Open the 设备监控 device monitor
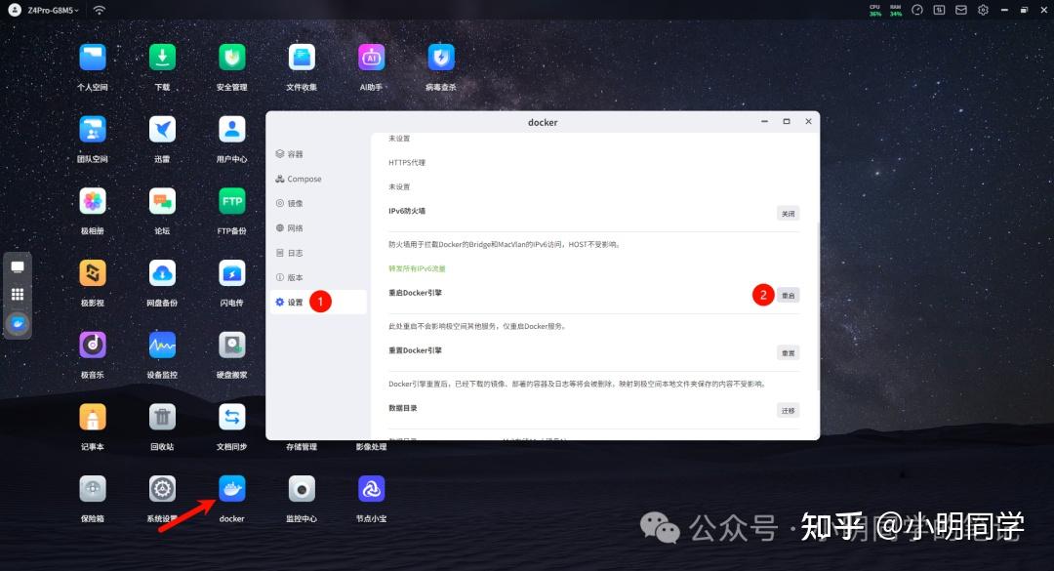Image resolution: width=1054 pixels, height=571 pixels. click(x=162, y=346)
